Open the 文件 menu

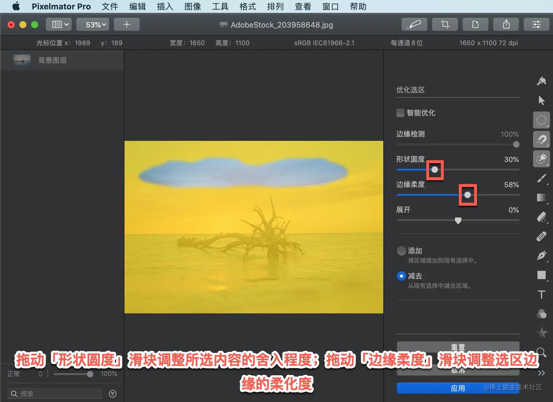point(110,7)
